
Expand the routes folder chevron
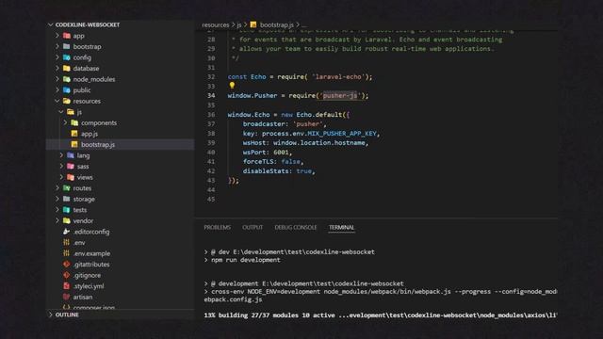point(57,188)
